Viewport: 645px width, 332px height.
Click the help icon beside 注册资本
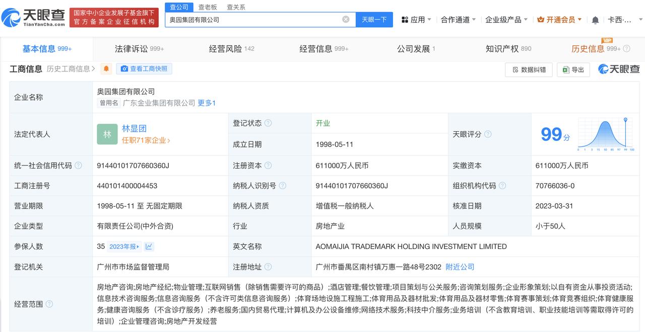[268, 165]
